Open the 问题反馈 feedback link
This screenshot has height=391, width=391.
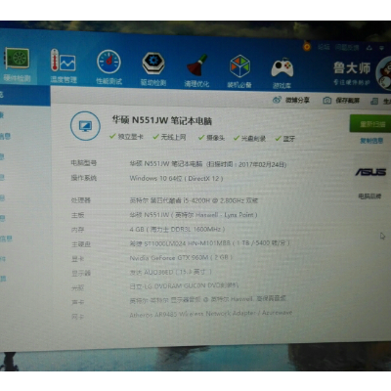[x=347, y=48]
